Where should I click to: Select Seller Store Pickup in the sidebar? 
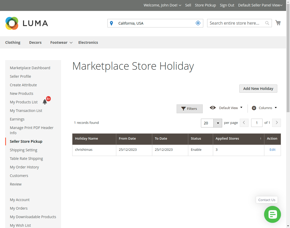26,141
